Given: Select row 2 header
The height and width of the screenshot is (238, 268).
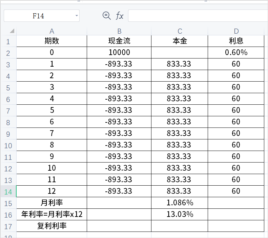Looking at the screenshot, I should coord(8,53).
